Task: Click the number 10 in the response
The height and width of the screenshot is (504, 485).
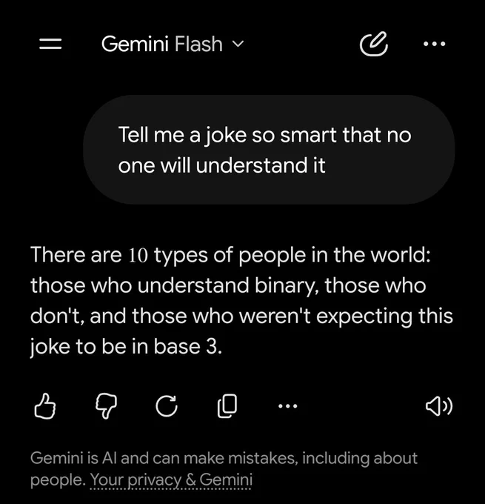Action: (138, 255)
